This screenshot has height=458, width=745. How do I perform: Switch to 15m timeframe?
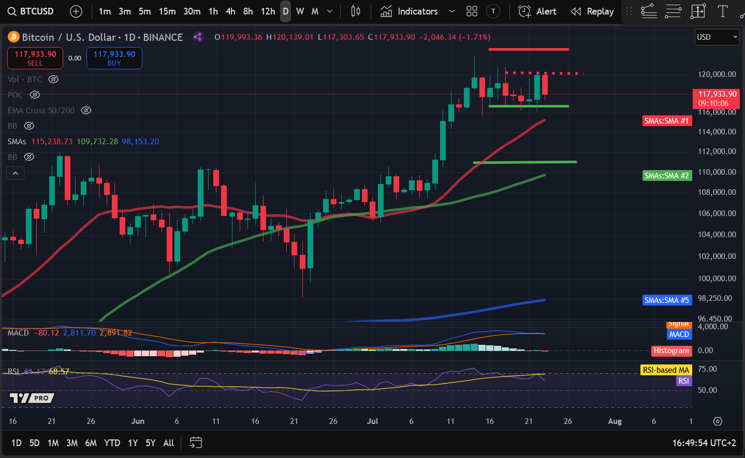pyautogui.click(x=167, y=11)
